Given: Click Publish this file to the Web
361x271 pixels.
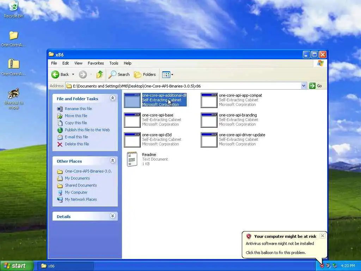Looking at the screenshot, I should (87, 130).
